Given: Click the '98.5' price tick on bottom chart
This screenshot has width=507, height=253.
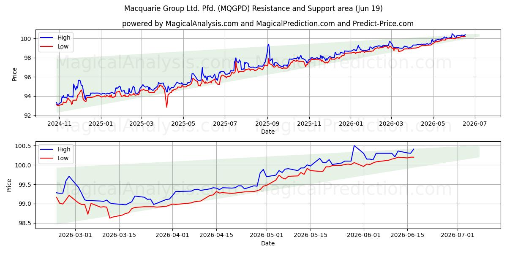Looking at the screenshot, I should coord(26,223).
